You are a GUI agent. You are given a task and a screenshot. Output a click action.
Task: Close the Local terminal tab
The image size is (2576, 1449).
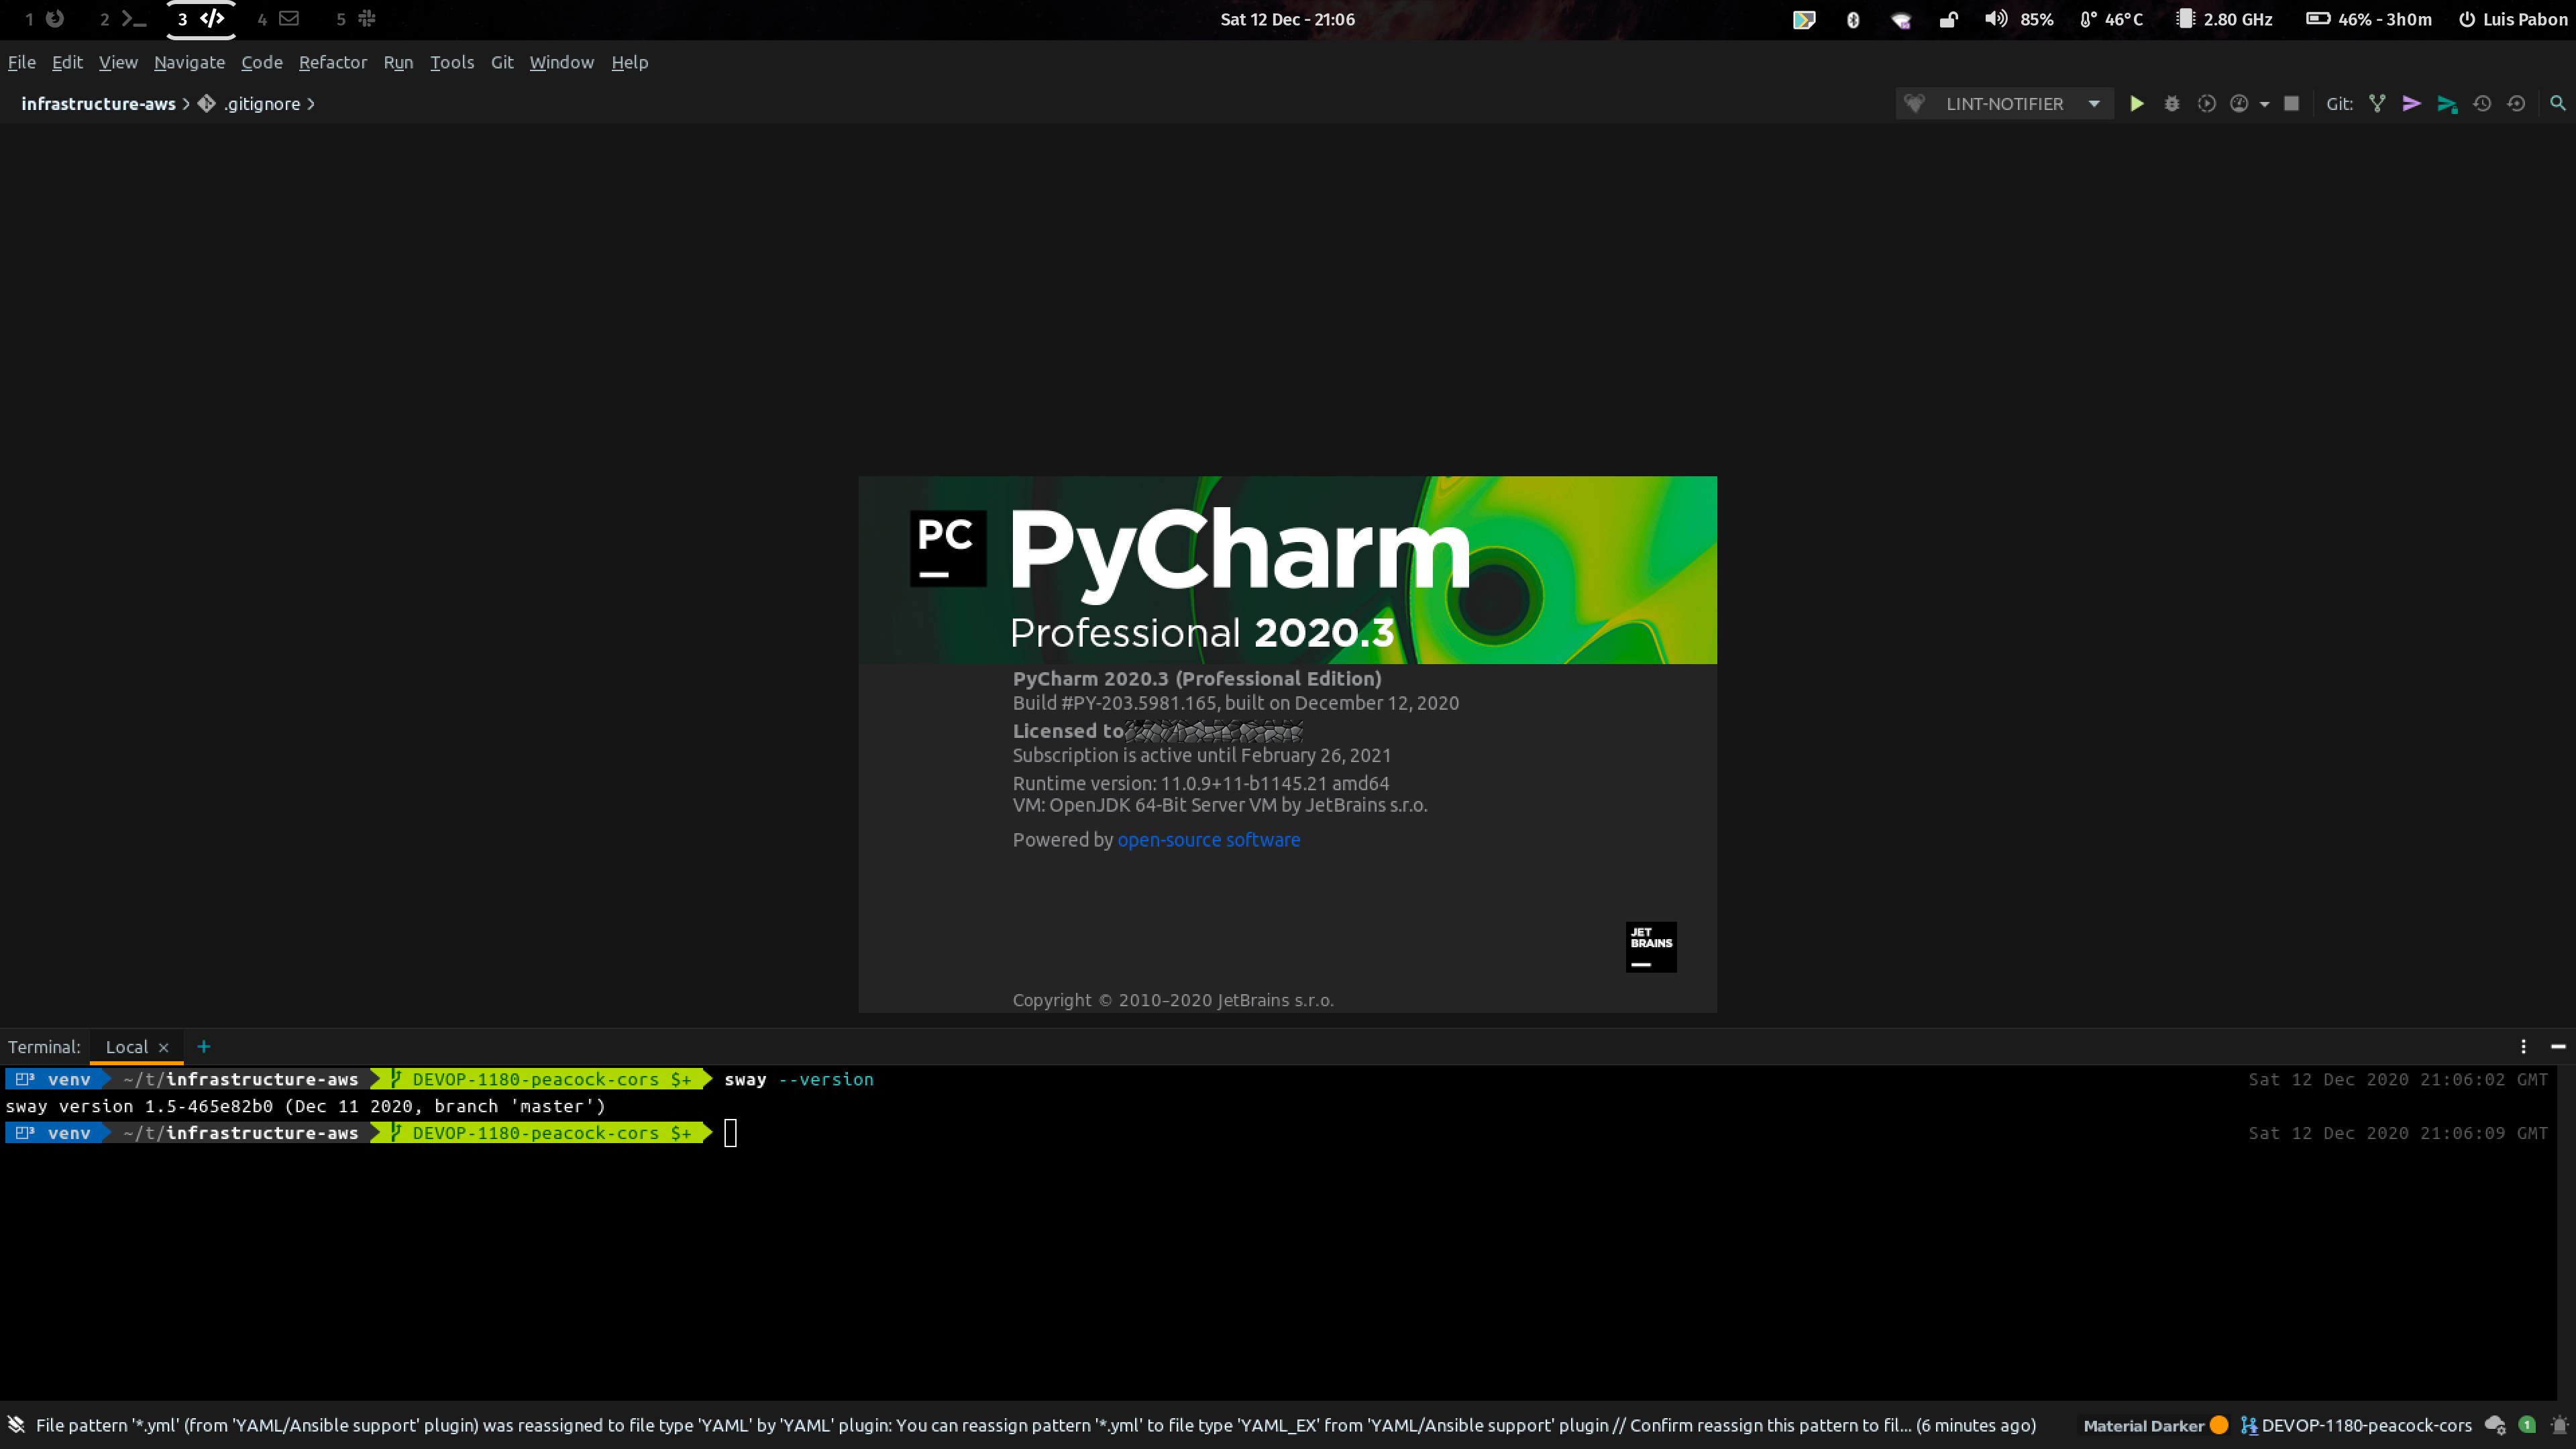tap(164, 1048)
